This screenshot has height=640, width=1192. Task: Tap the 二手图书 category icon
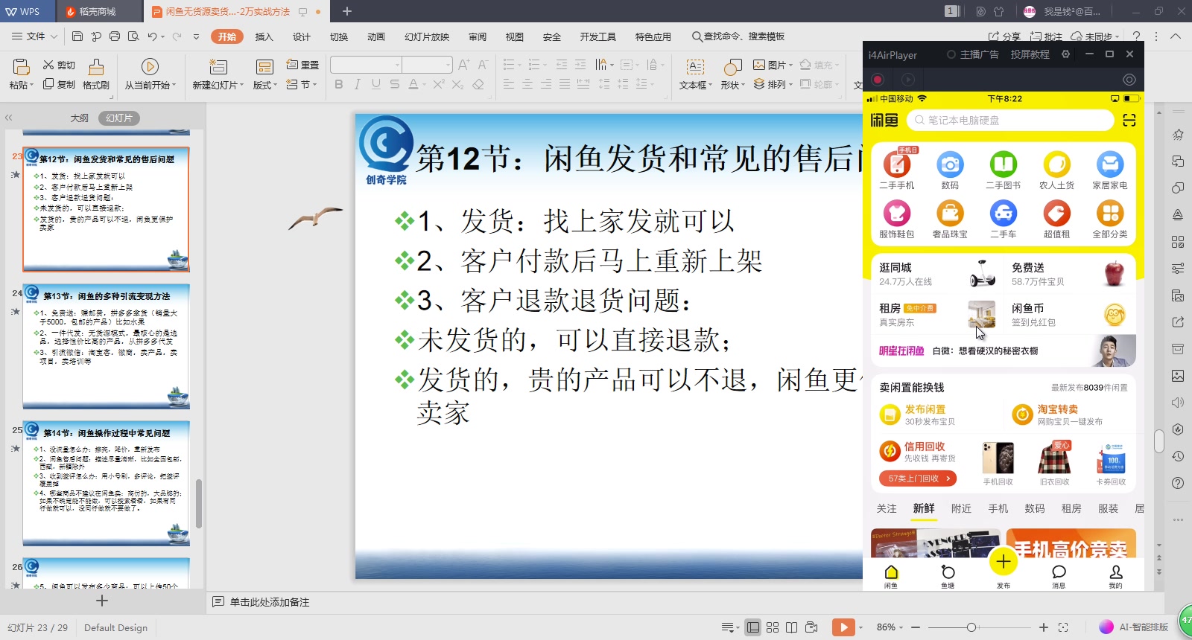click(1004, 164)
